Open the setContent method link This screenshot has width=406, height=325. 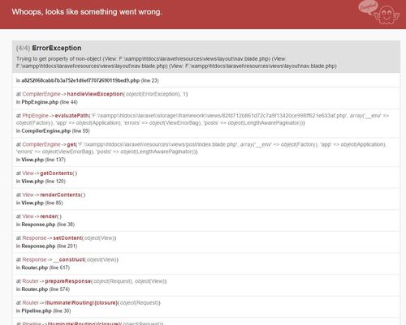pos(67,238)
